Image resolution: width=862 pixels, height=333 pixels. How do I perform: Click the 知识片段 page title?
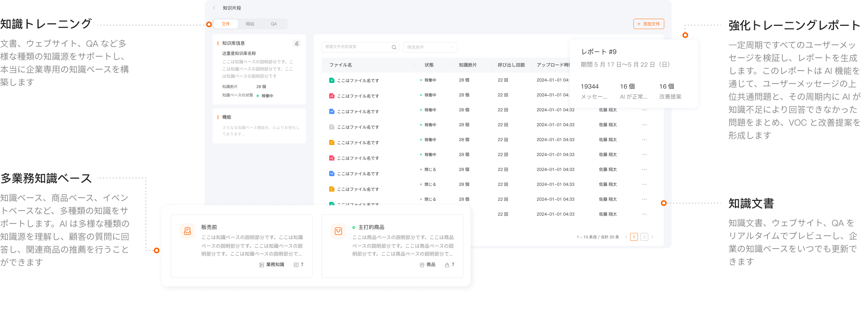pyautogui.click(x=232, y=8)
